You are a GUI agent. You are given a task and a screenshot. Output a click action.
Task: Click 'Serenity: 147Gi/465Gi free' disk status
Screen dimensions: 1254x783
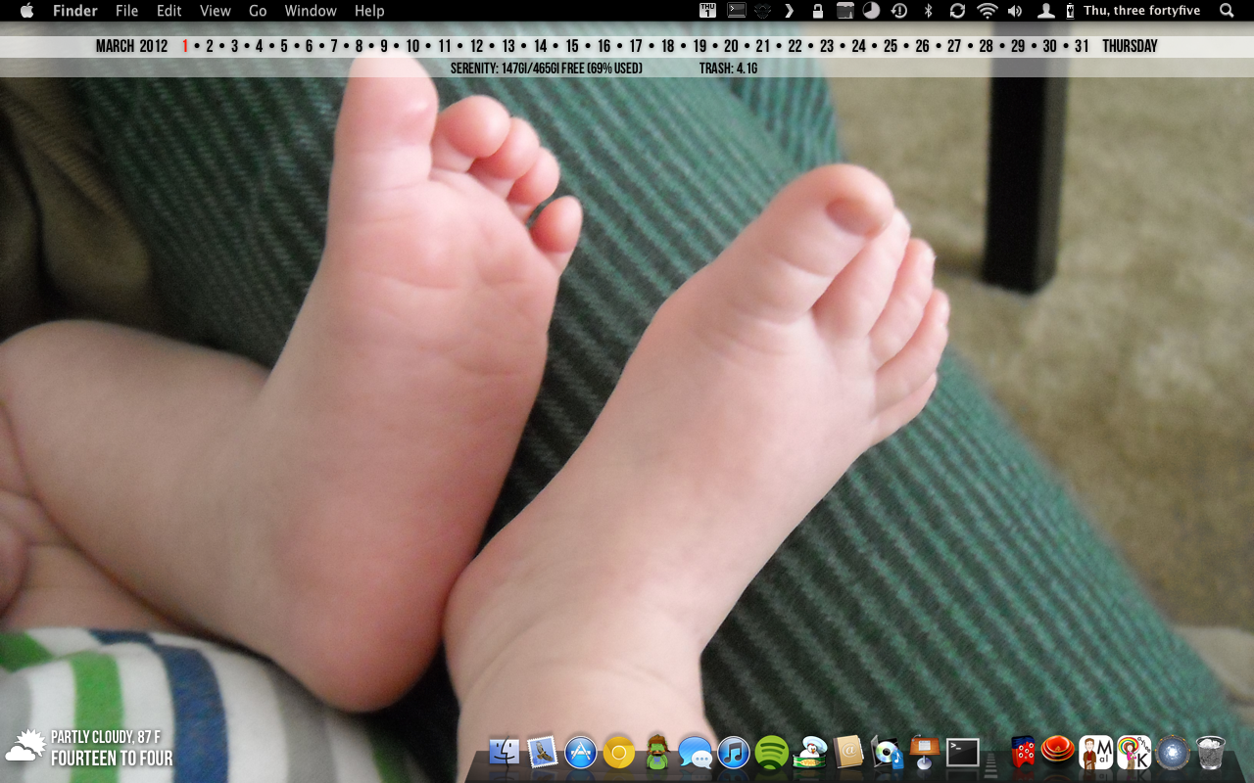(547, 69)
